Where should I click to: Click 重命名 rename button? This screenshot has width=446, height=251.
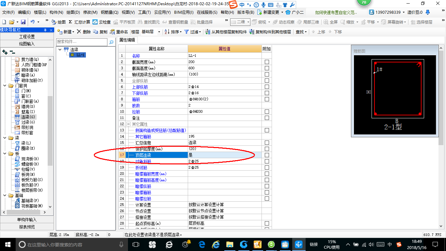(x=119, y=32)
